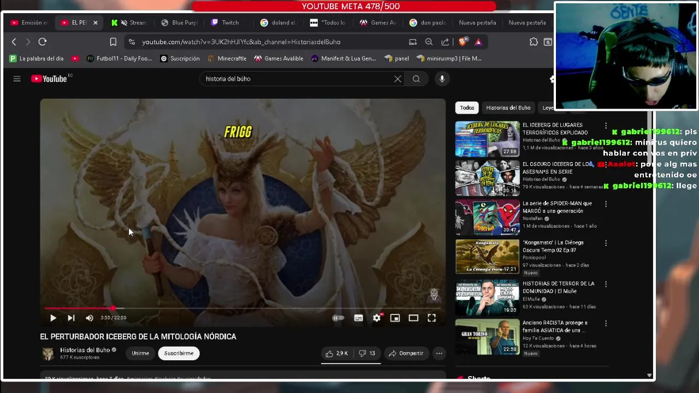Open options for Anciano R4CISTA video
This screenshot has width=699, height=393.
[606, 324]
